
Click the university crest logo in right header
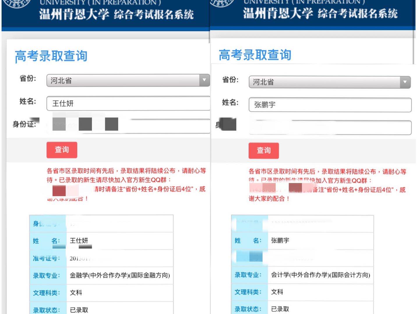[222, 3]
